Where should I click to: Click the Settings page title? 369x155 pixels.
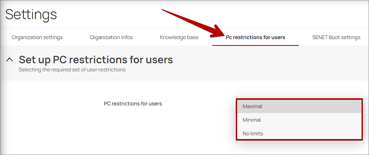pyautogui.click(x=31, y=14)
